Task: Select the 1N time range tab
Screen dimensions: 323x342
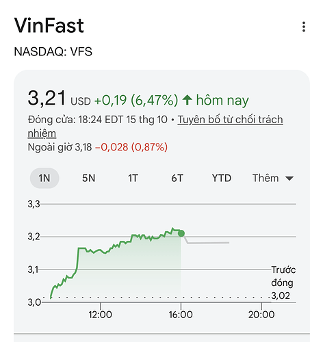Action: [44, 178]
